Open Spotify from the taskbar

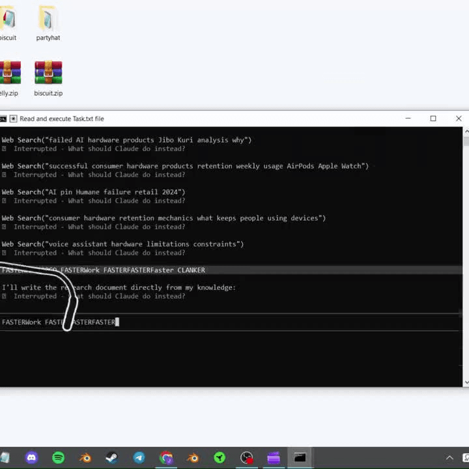(x=58, y=458)
